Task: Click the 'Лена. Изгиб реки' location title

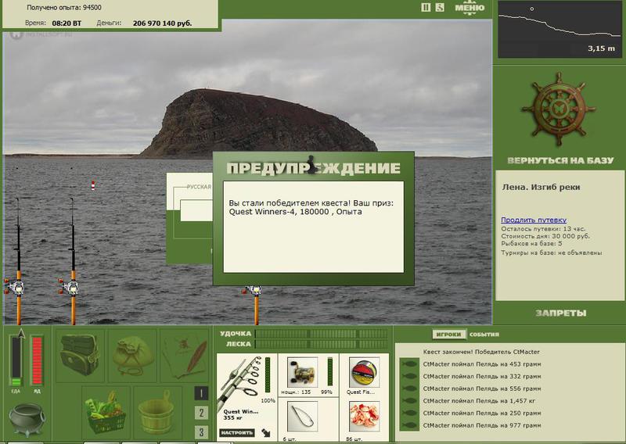Action: 541,187
